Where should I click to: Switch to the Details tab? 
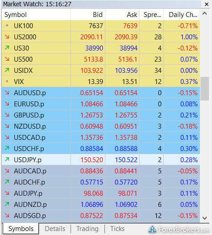point(55,229)
